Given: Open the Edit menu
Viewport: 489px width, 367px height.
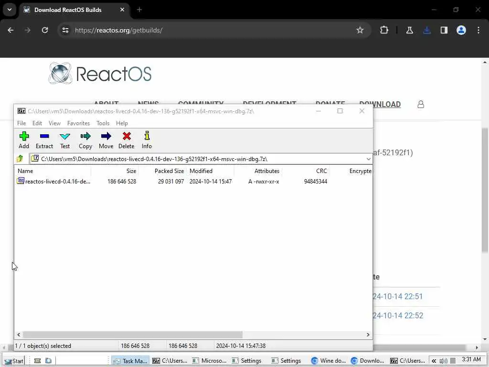Looking at the screenshot, I should click(x=37, y=123).
